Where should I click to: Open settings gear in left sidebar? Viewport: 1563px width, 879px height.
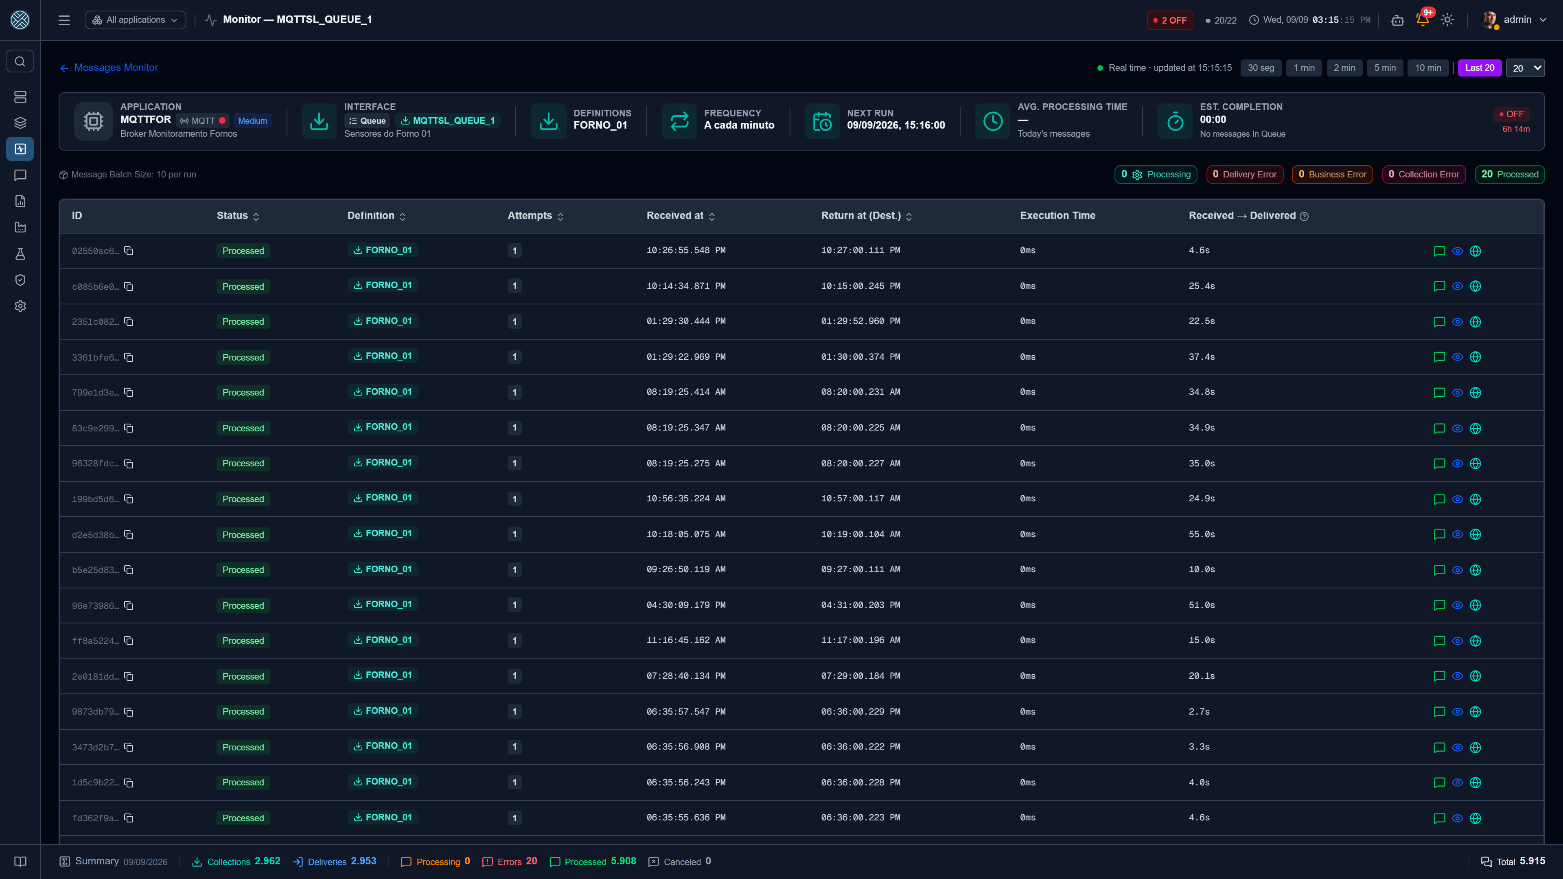point(20,306)
